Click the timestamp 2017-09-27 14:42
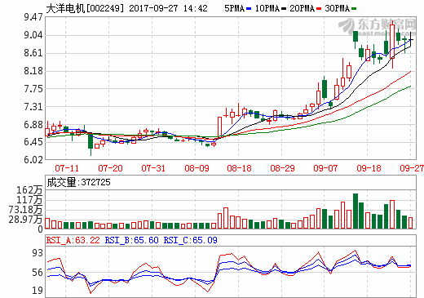 (x=168, y=8)
